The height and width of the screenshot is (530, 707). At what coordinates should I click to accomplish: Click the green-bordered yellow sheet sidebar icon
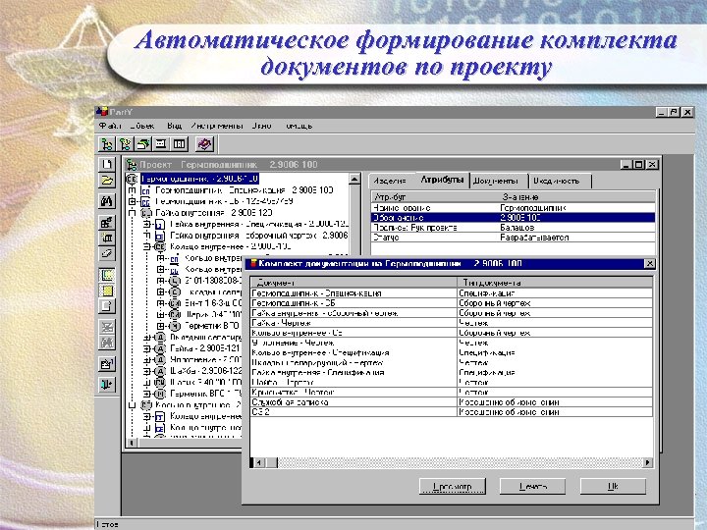click(x=106, y=275)
